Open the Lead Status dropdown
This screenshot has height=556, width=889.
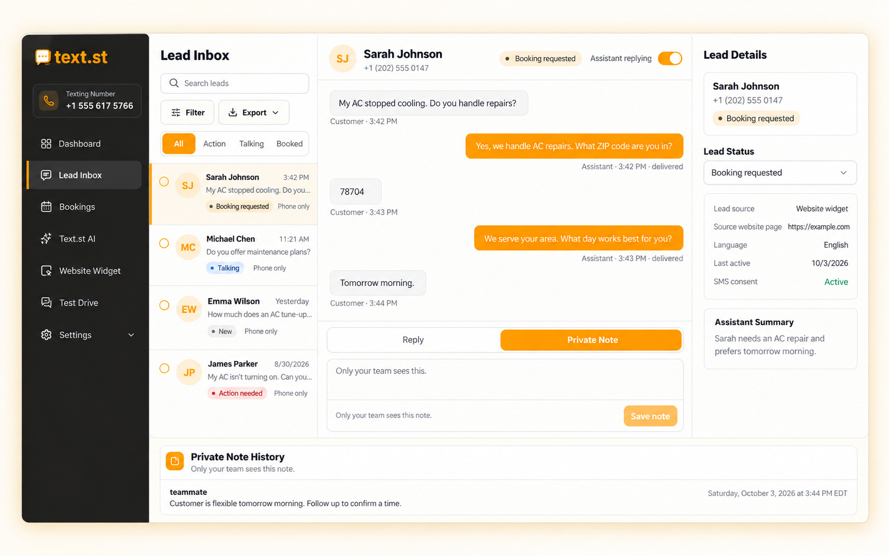pos(780,173)
